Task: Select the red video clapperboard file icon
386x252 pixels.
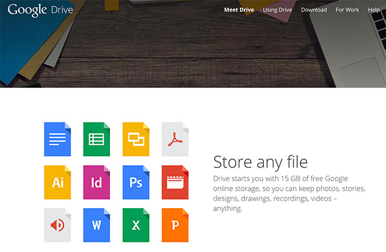Action: [x=175, y=182]
